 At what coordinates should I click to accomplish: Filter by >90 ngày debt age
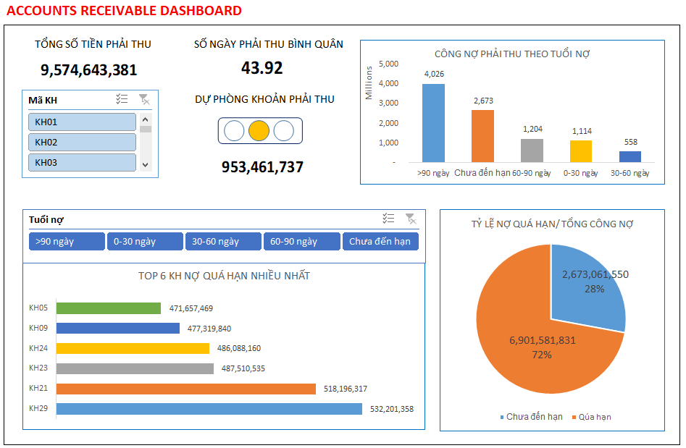(67, 242)
